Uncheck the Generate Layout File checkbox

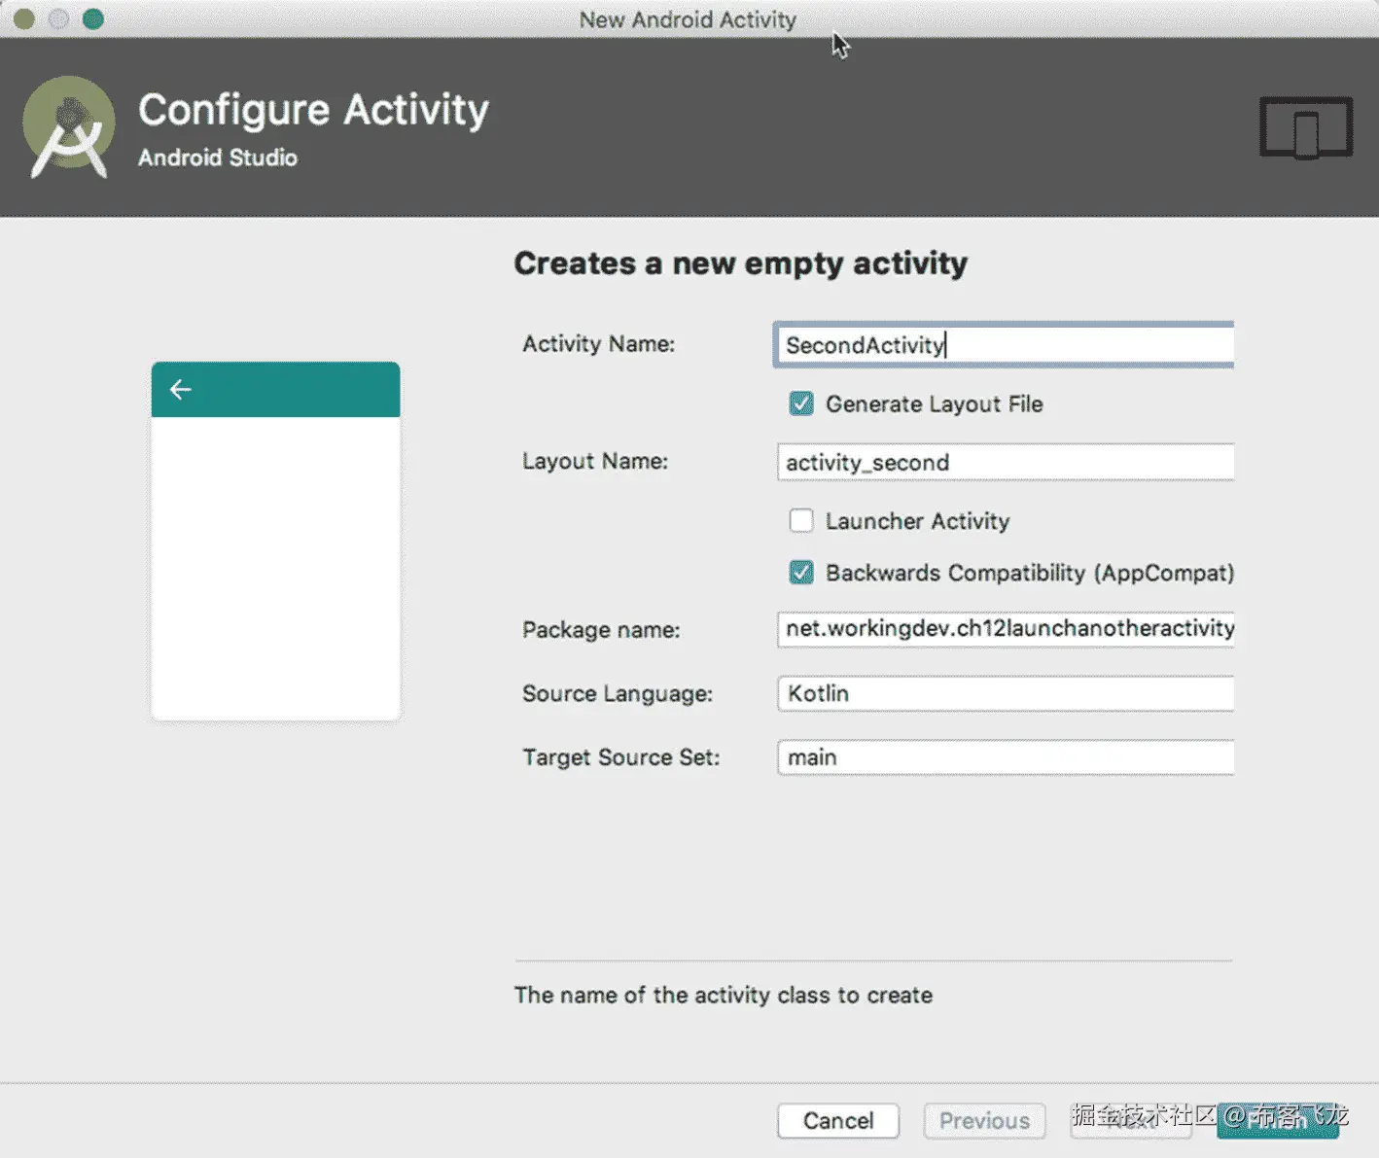pyautogui.click(x=801, y=404)
